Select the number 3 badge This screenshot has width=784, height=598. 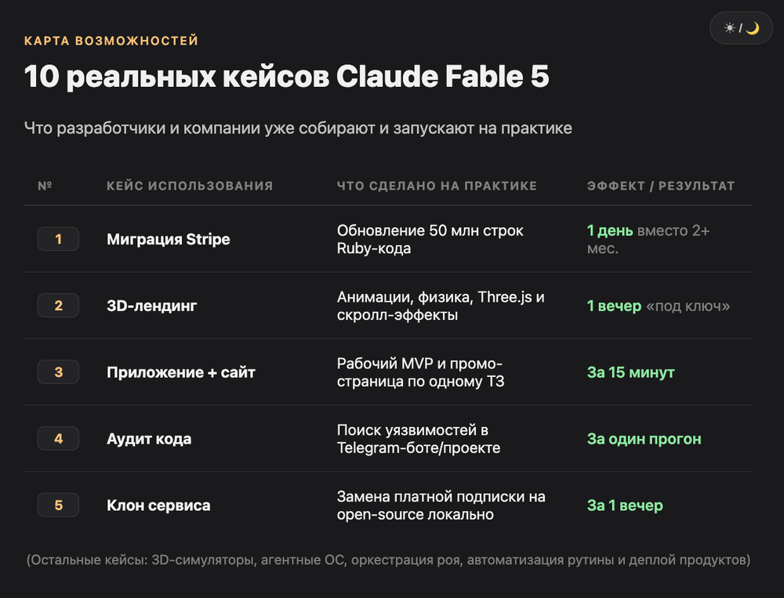click(58, 372)
